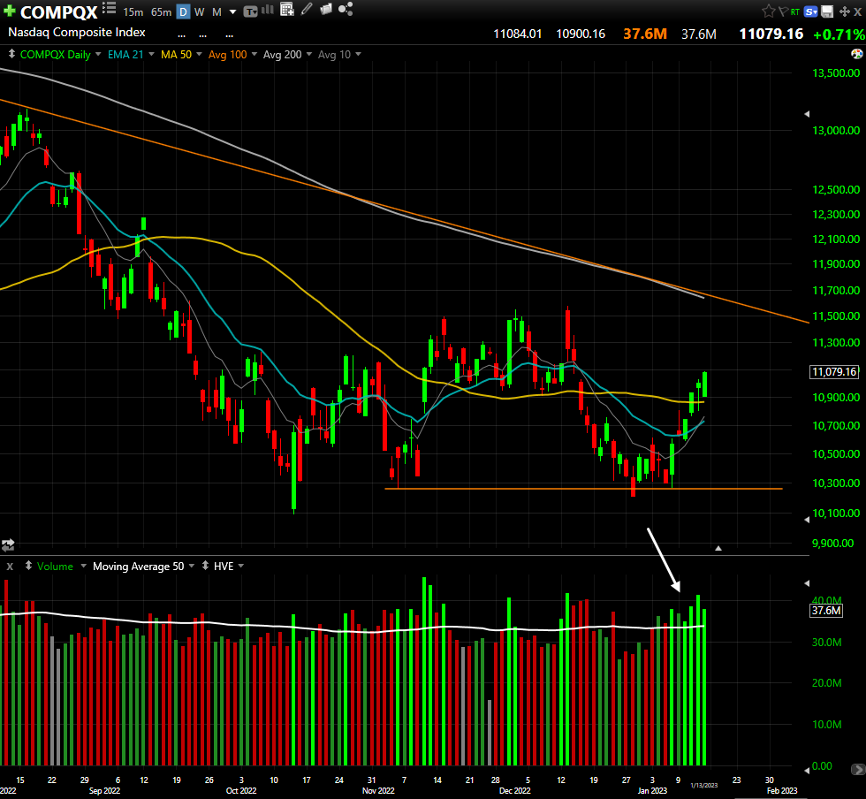This screenshot has width=866, height=799.
Task: Click the 37.6M volume tag on the axis
Action: click(826, 611)
